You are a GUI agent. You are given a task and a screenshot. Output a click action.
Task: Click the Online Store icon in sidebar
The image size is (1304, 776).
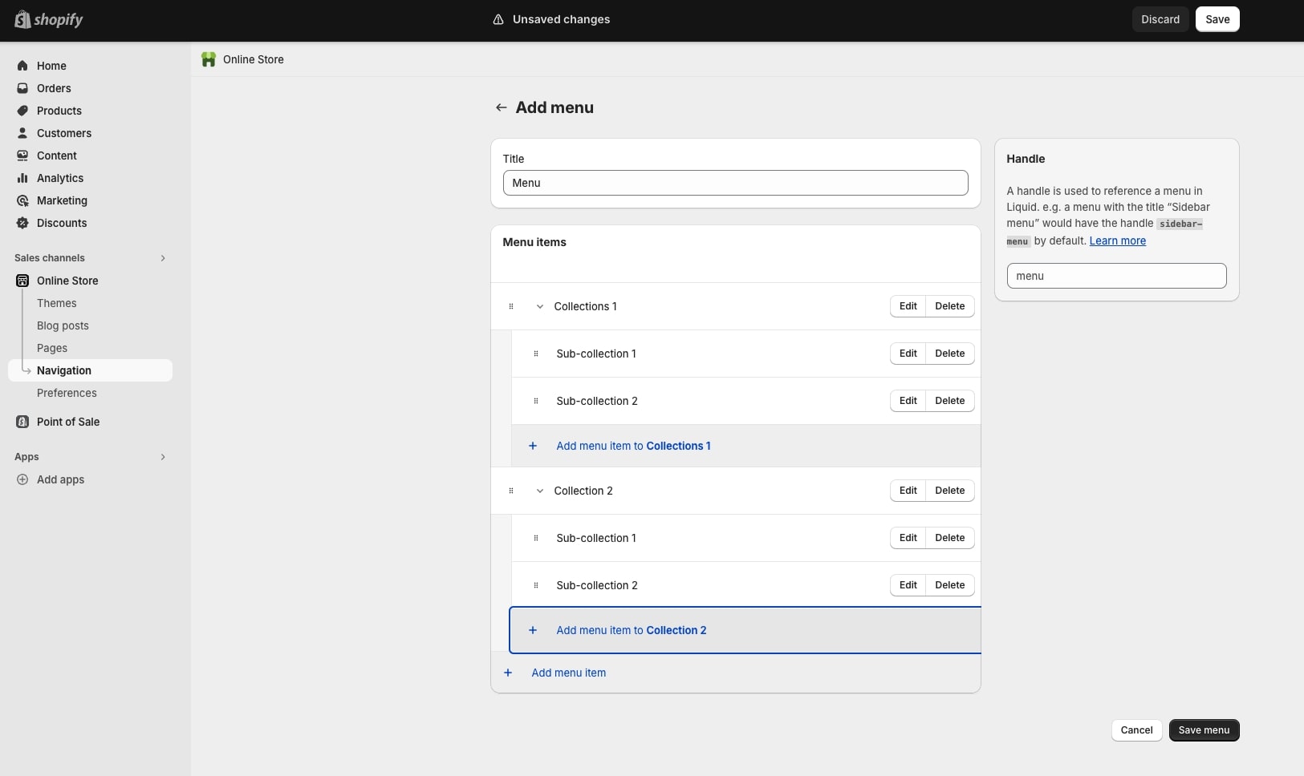click(x=22, y=281)
